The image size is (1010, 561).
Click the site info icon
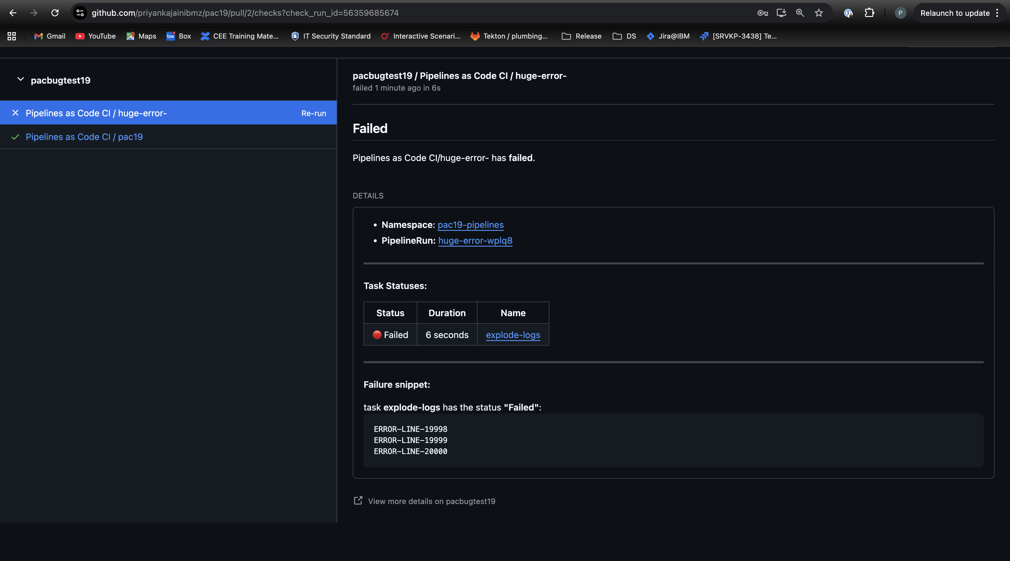point(80,13)
